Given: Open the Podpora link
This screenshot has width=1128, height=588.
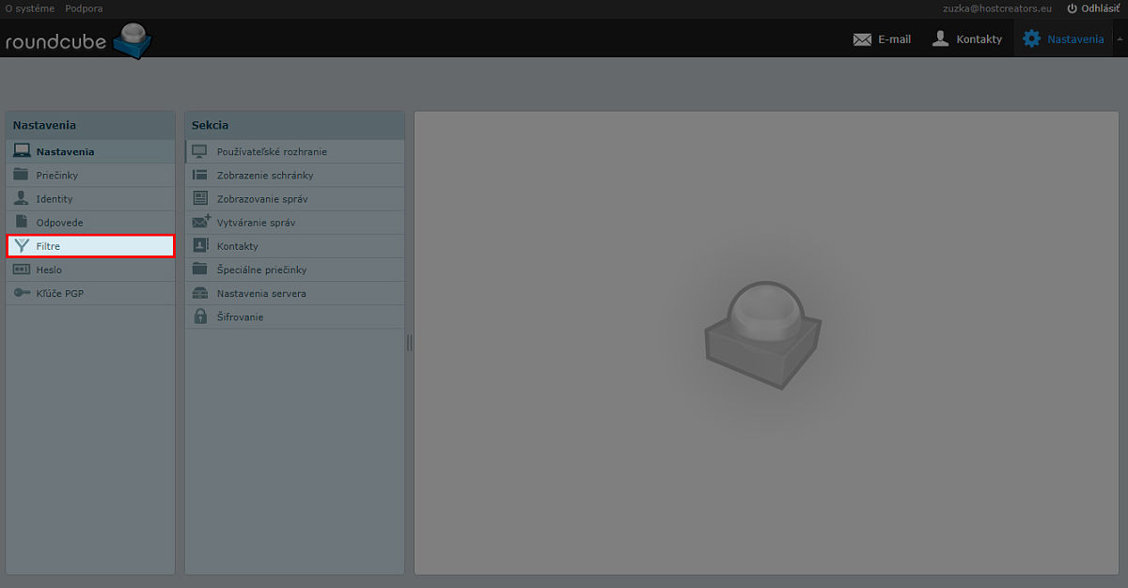Looking at the screenshot, I should click(84, 8).
